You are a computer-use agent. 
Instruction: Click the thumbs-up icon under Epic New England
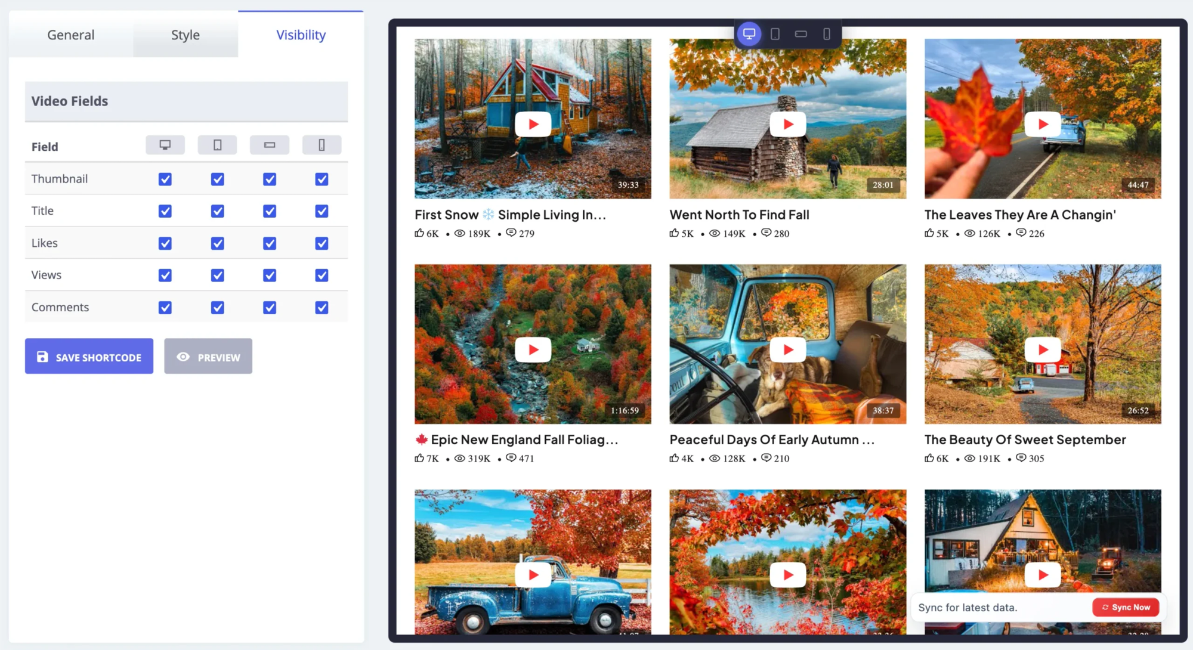(419, 458)
